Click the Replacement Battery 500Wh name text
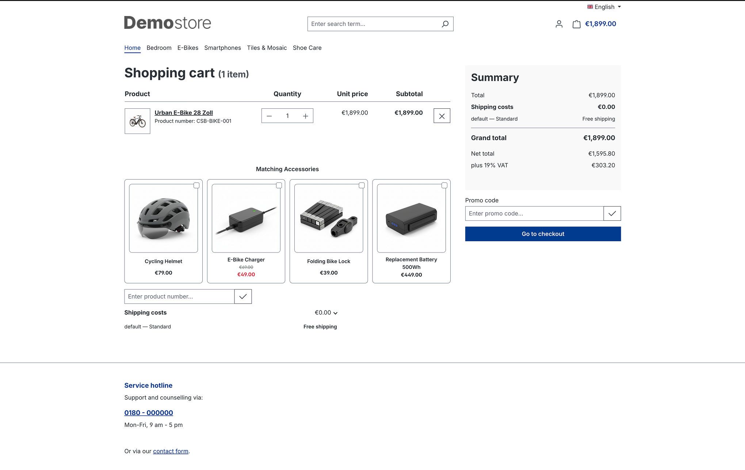Image resolution: width=745 pixels, height=470 pixels. click(x=411, y=263)
